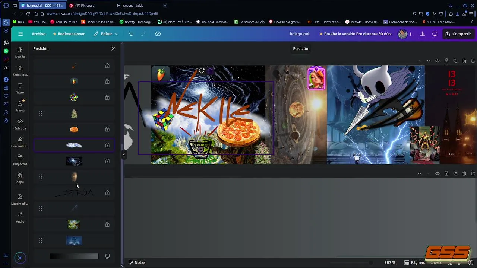477x268 pixels.
Task: Redo the last undone action
Action: (143, 34)
